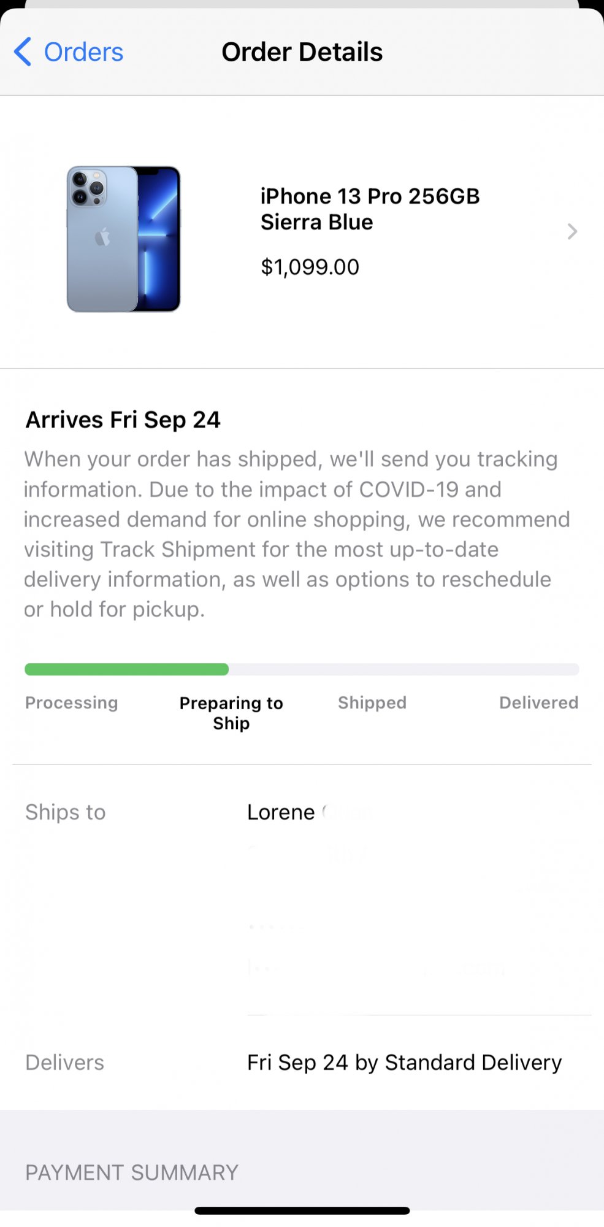Tap Fri Sep 24 by Standard Delivery
The image size is (604, 1227).
404,1062
